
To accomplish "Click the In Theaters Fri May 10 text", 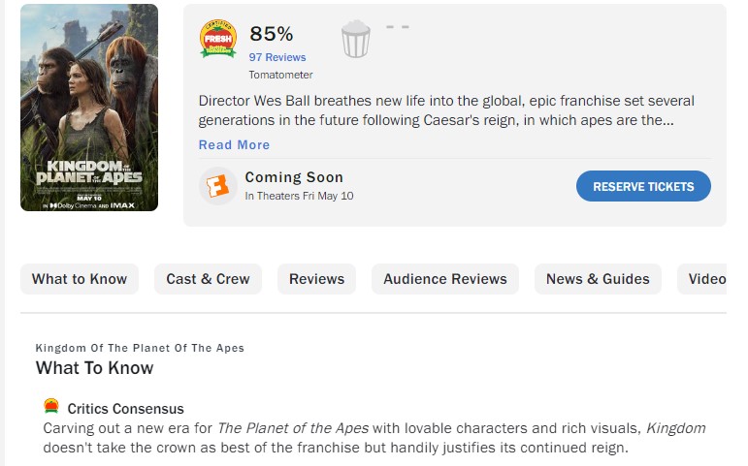I will pos(299,196).
